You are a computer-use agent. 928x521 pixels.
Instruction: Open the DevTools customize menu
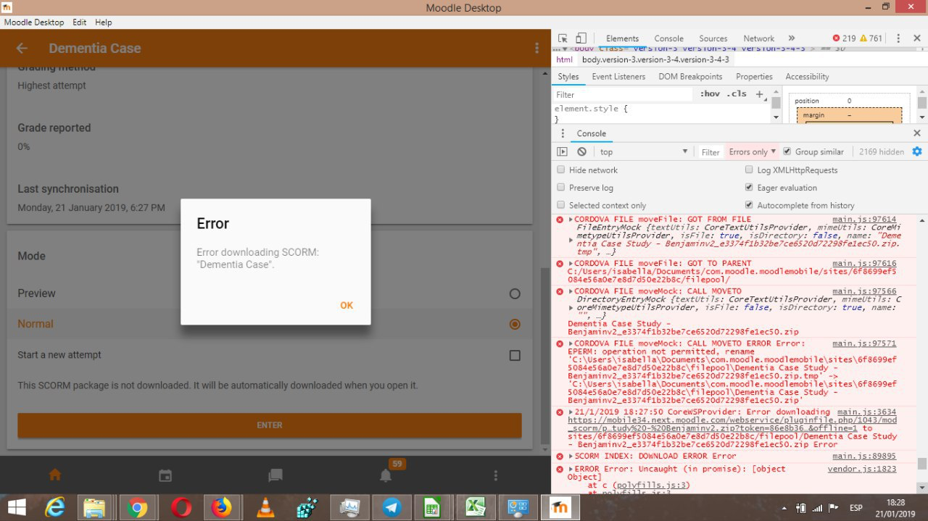click(x=899, y=38)
